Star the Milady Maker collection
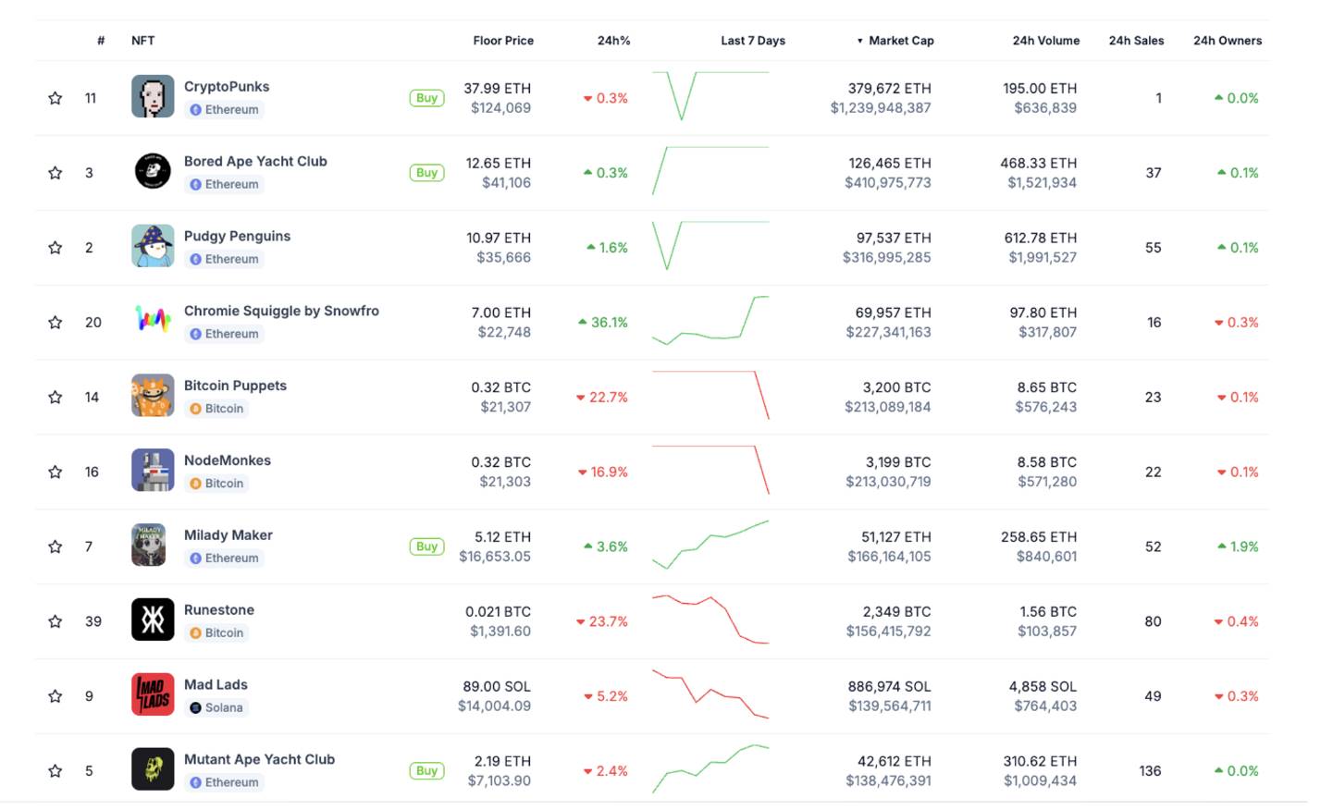The image size is (1321, 810). click(55, 546)
